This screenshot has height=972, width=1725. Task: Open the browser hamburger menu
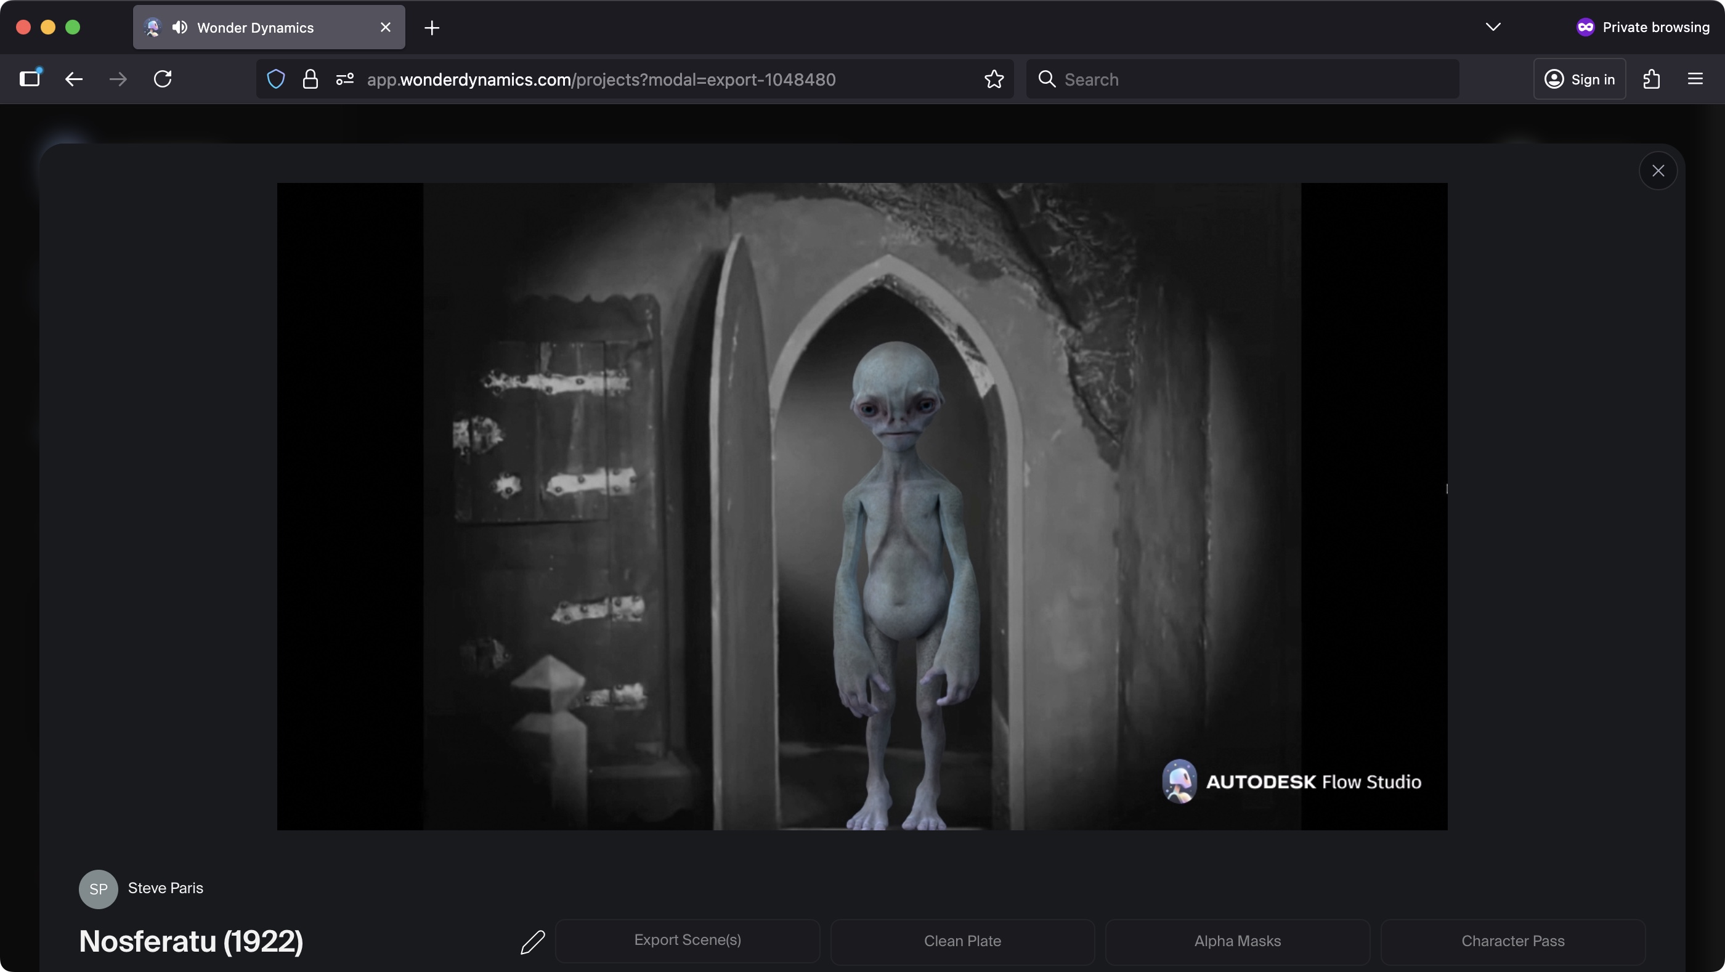[1695, 78]
